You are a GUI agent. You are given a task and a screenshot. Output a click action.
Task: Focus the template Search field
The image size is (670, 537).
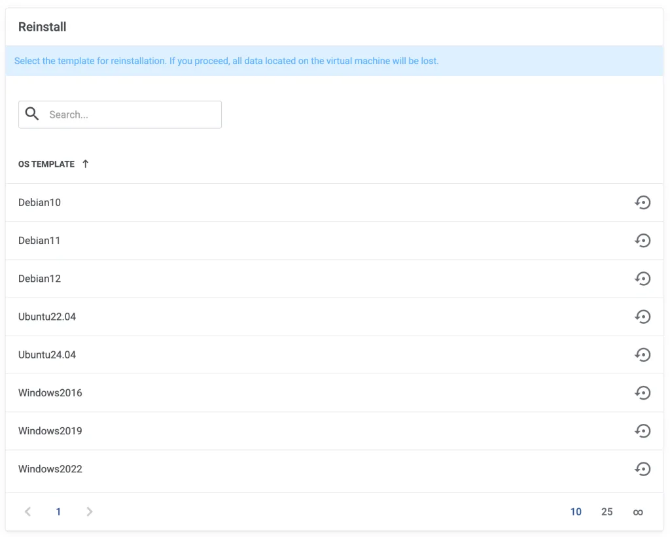click(x=120, y=114)
